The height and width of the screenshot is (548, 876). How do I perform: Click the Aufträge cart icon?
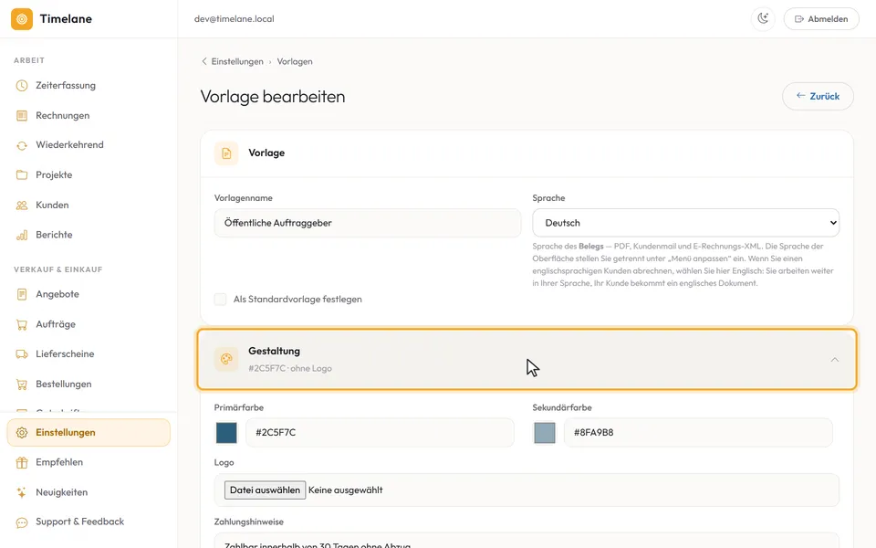click(22, 324)
